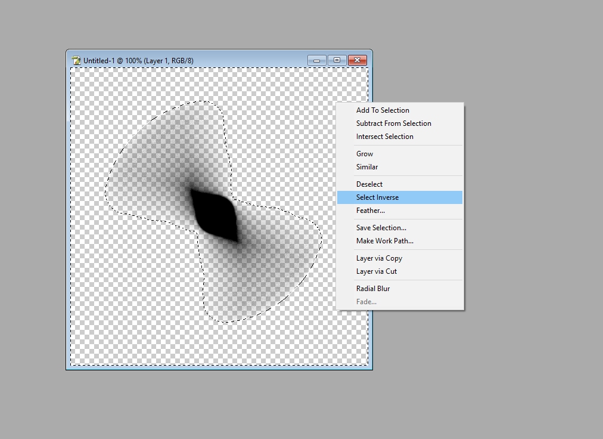Viewport: 603px width, 439px height.
Task: Choose Similar from the selection menu
Action: click(x=400, y=167)
